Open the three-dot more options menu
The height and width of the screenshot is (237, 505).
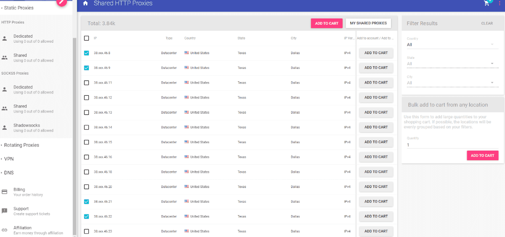coord(499,3)
